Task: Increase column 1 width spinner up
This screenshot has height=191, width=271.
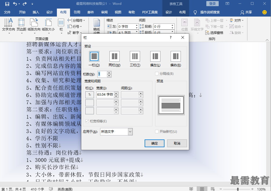Action: coord(116,93)
